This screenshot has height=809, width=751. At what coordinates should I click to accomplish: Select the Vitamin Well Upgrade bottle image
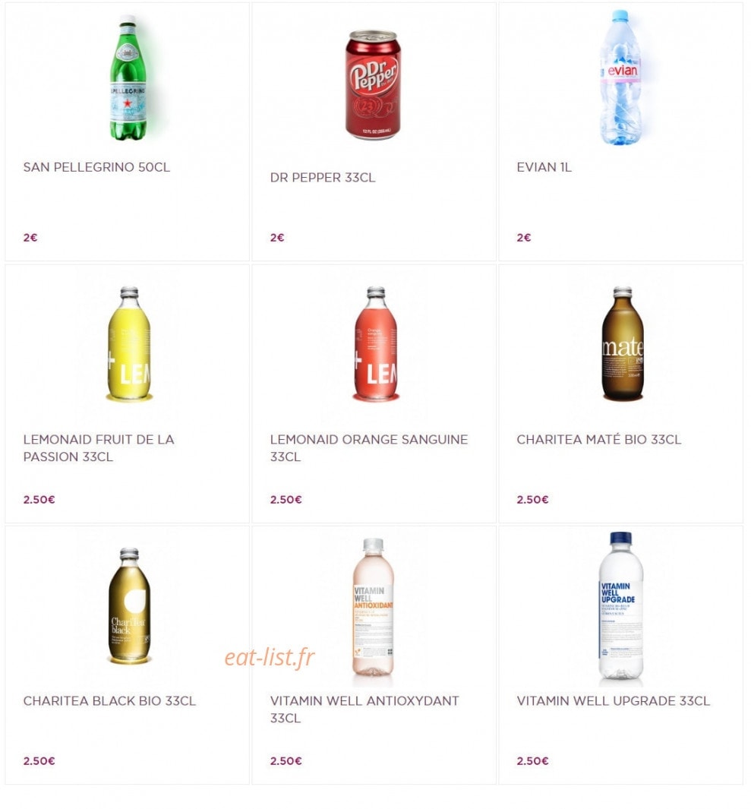click(x=621, y=606)
